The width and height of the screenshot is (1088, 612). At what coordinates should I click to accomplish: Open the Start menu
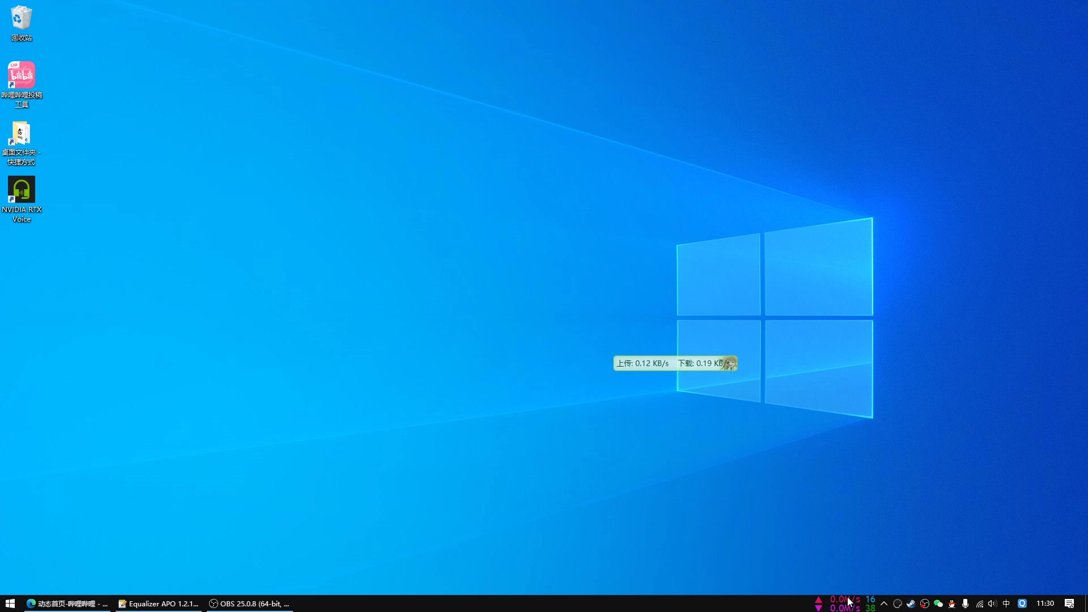10,603
